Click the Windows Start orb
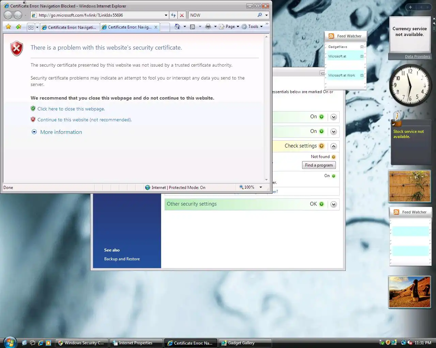This screenshot has width=436, height=348. pos(10,342)
